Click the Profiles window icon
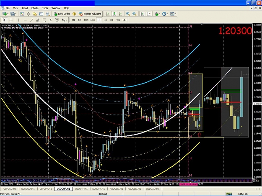Viewport: 262px width, 196px height. [x=12, y=14]
